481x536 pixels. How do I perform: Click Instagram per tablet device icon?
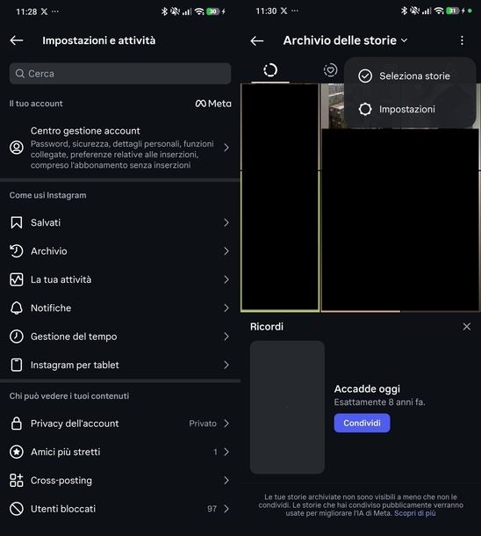[17, 365]
